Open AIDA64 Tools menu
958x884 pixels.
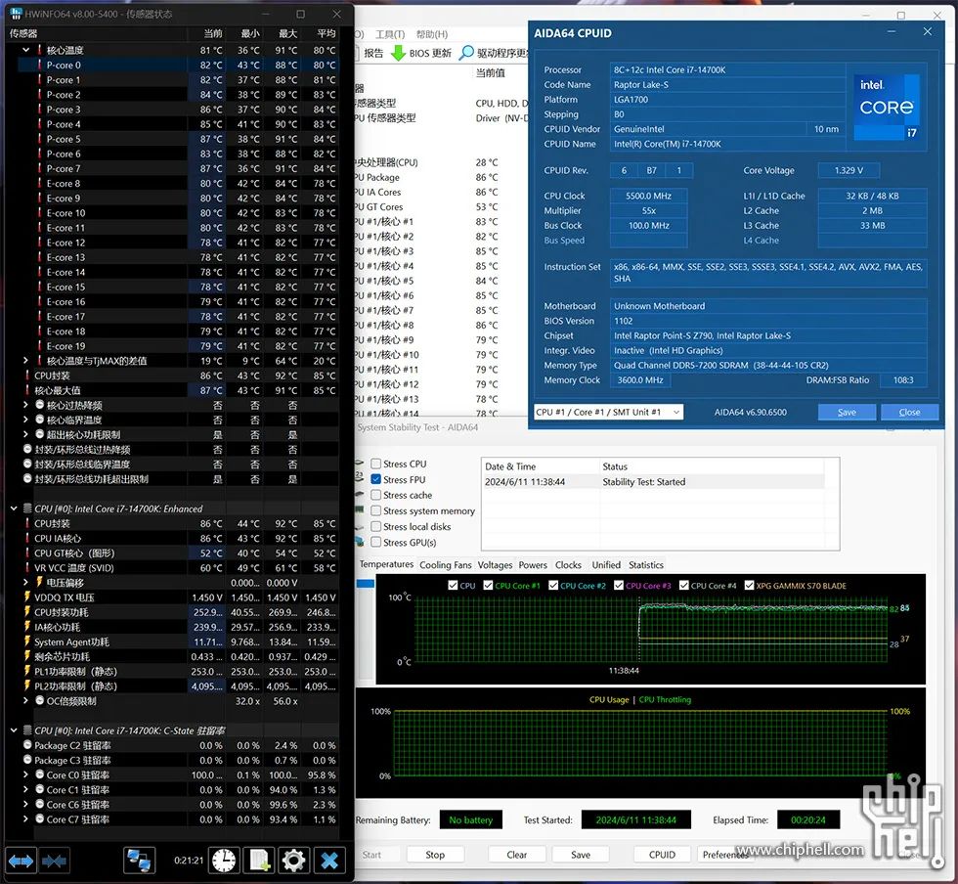tap(390, 34)
